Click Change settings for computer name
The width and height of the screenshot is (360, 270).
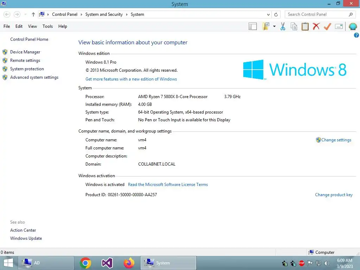coord(336,140)
